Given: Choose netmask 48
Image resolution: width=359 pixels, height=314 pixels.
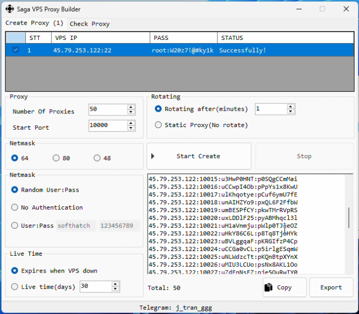Looking at the screenshot, I should pyautogui.click(x=97, y=158).
